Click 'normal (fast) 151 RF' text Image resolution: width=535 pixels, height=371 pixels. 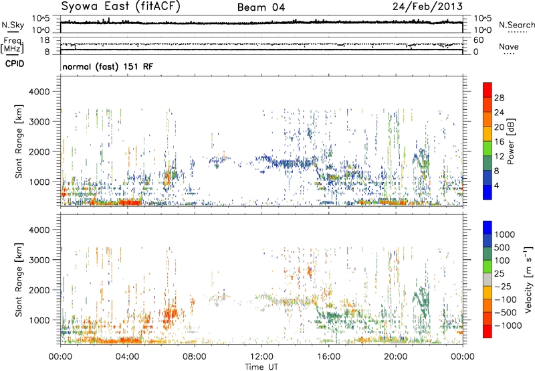click(108, 66)
